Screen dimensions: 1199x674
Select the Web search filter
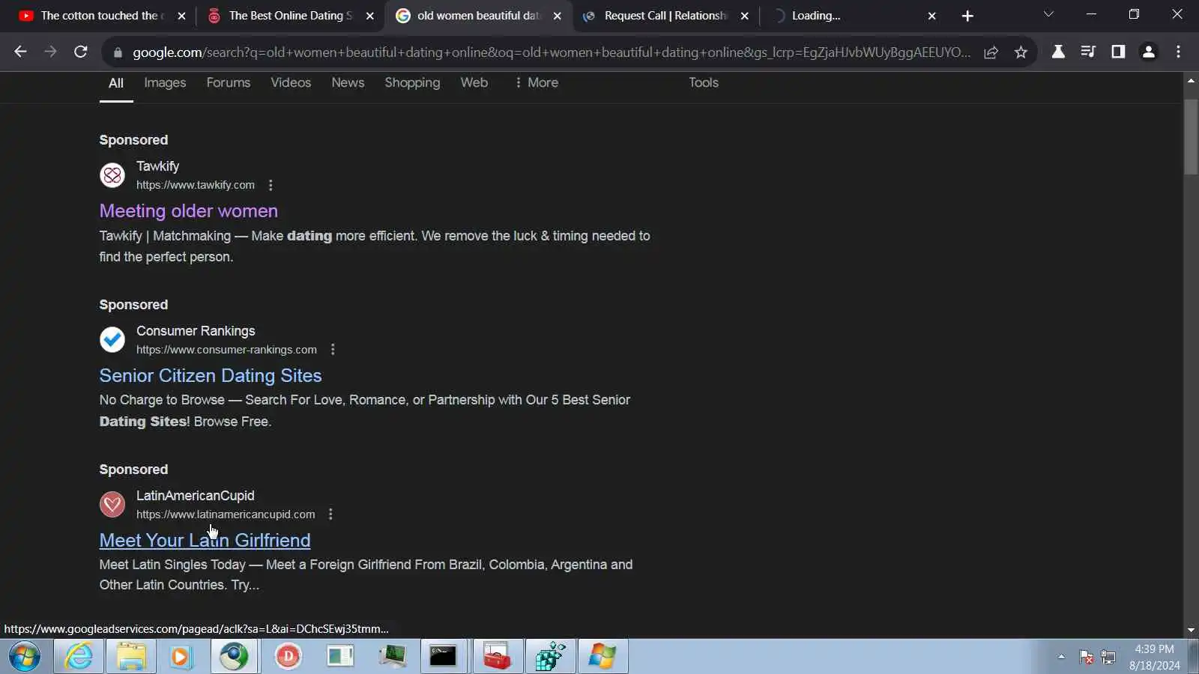click(474, 82)
